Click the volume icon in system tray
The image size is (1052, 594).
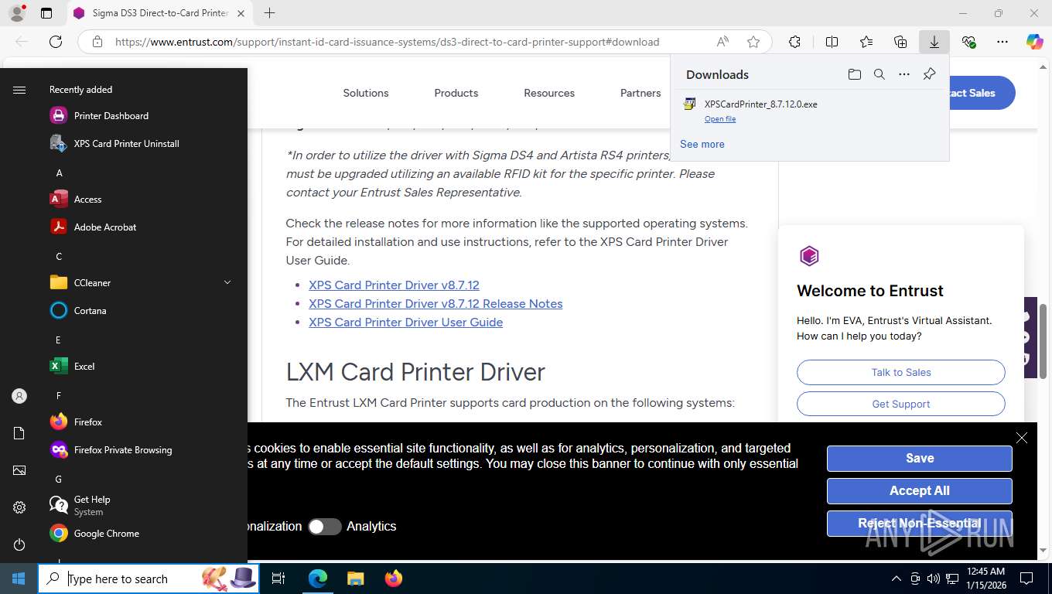(933, 579)
